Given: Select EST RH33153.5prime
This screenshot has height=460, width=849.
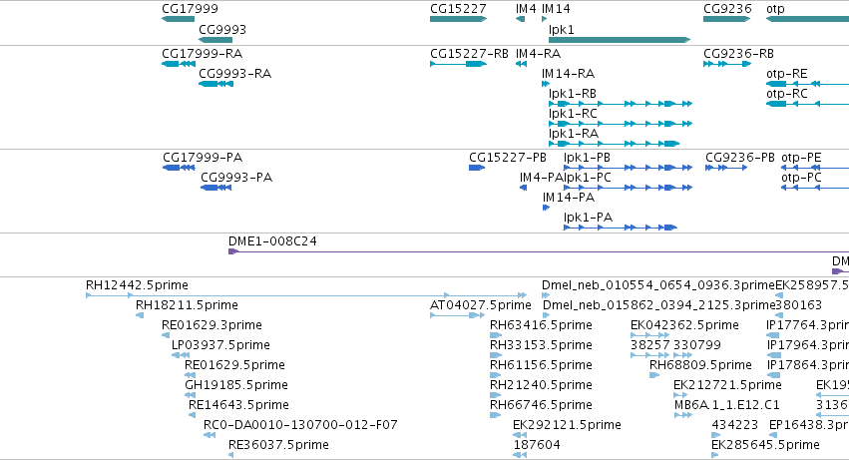Looking at the screenshot, I should [x=541, y=345].
